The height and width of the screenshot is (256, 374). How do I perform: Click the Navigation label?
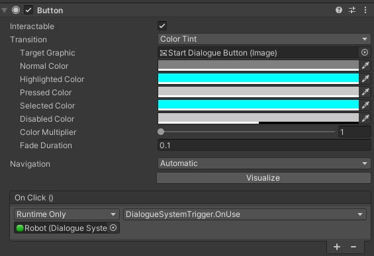(30, 164)
